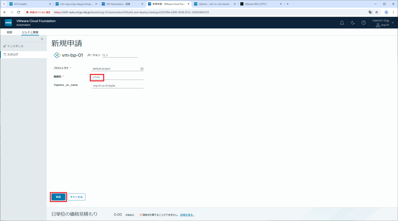Switch to the vSphere - m01-sr-vcfa tab
Viewport: 398px width, 221px height.
coord(214,4)
